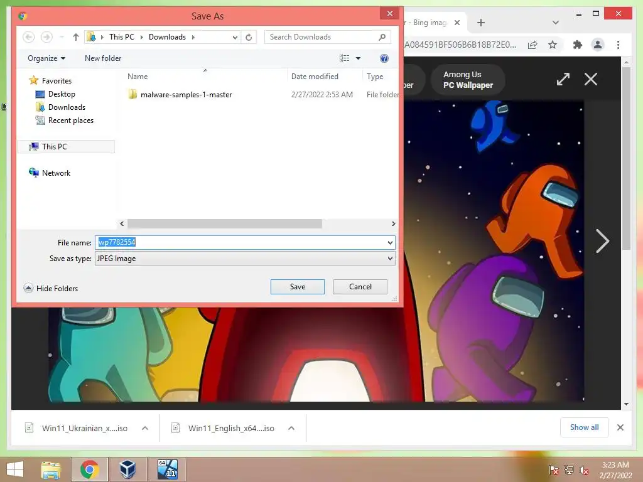Viewport: 643px width, 482px height.
Task: Click the Forward arrow in Save As dialog
Action: click(x=46, y=37)
